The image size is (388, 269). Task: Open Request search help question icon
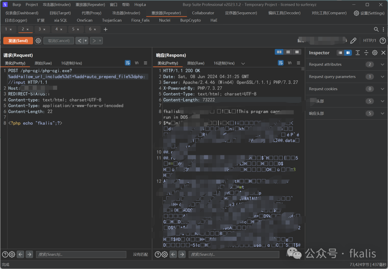(x=5, y=254)
